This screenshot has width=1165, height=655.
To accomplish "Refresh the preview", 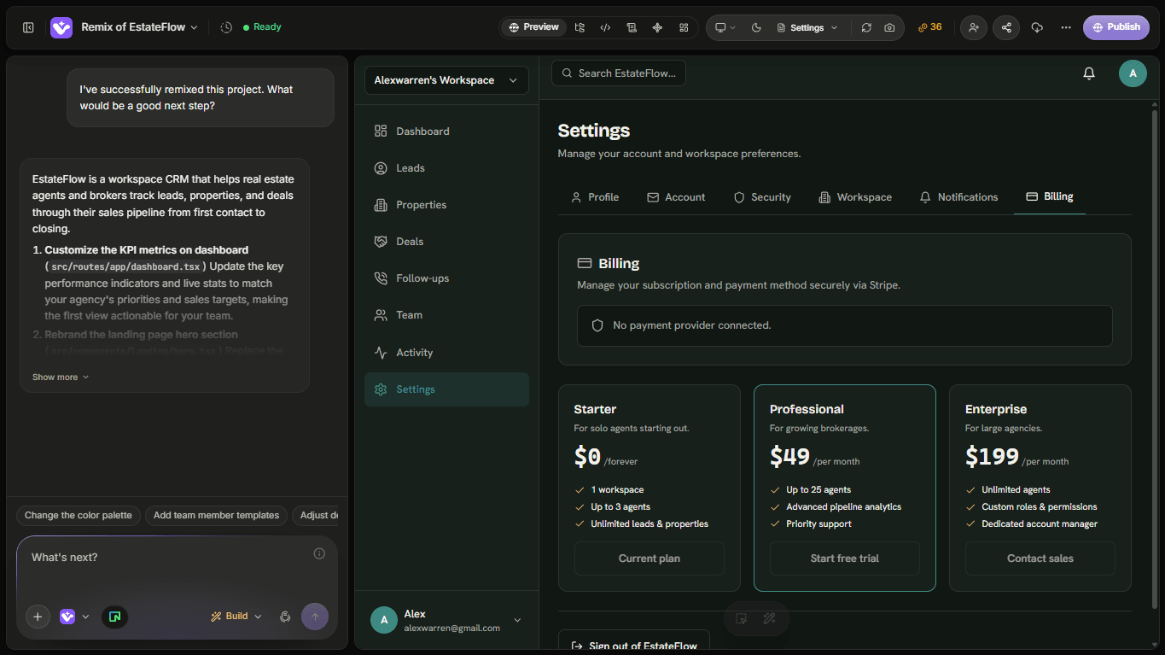I will click(x=866, y=27).
